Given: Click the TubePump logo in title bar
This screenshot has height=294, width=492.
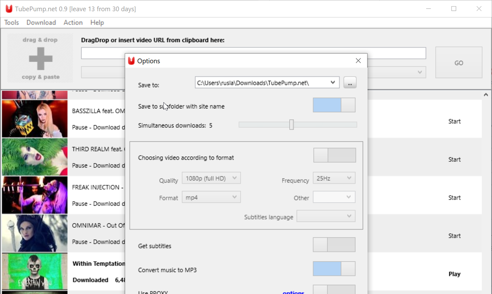Looking at the screenshot, I should [x=9, y=9].
